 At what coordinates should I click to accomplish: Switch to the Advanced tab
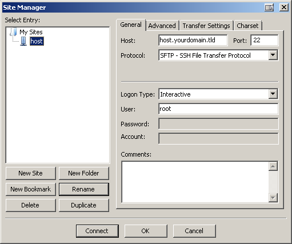(162, 26)
